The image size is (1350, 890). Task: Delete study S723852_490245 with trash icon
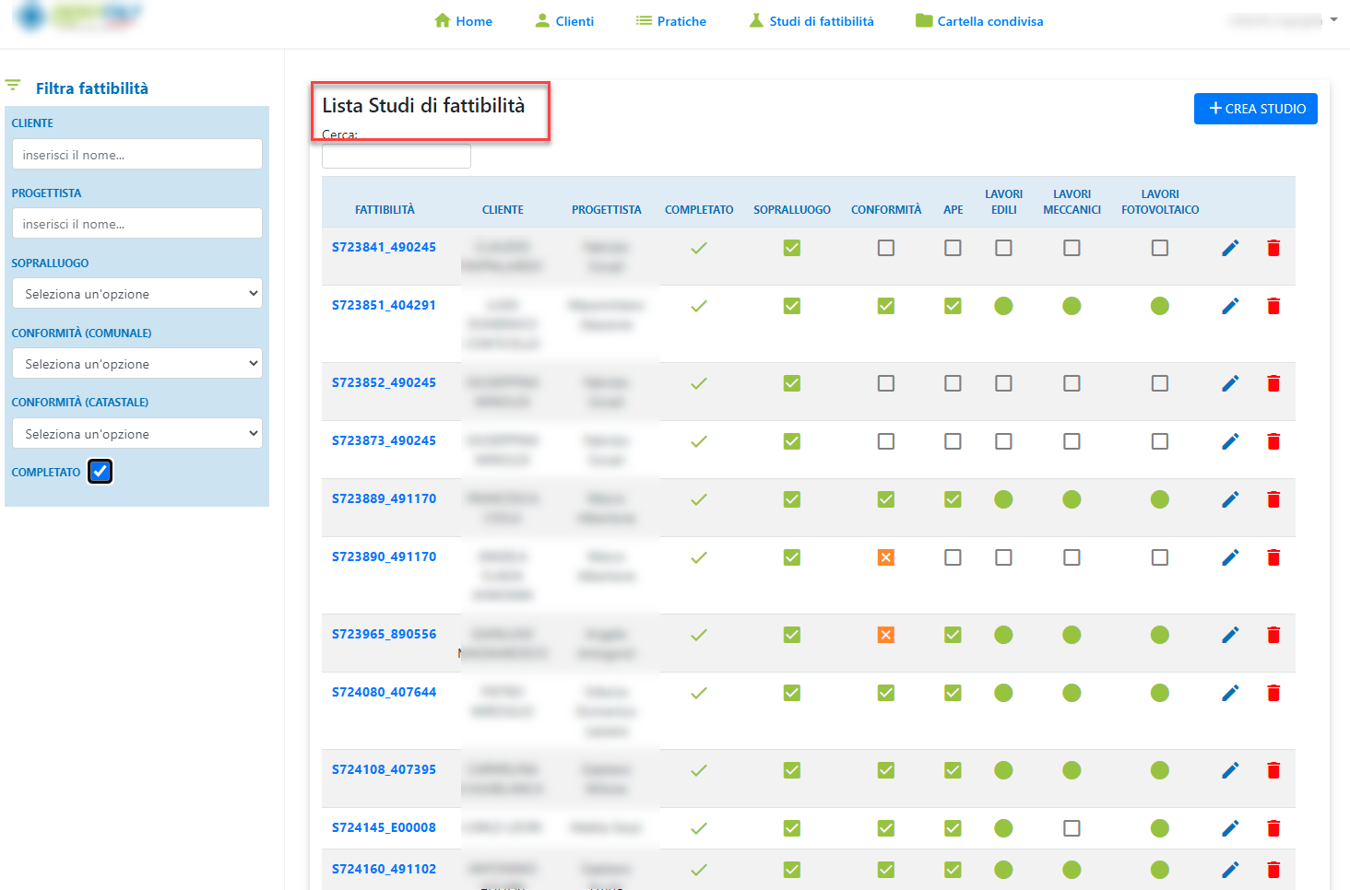click(x=1273, y=383)
